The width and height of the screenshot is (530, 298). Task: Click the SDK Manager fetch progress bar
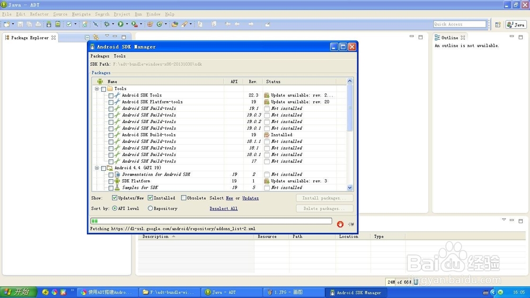point(211,221)
